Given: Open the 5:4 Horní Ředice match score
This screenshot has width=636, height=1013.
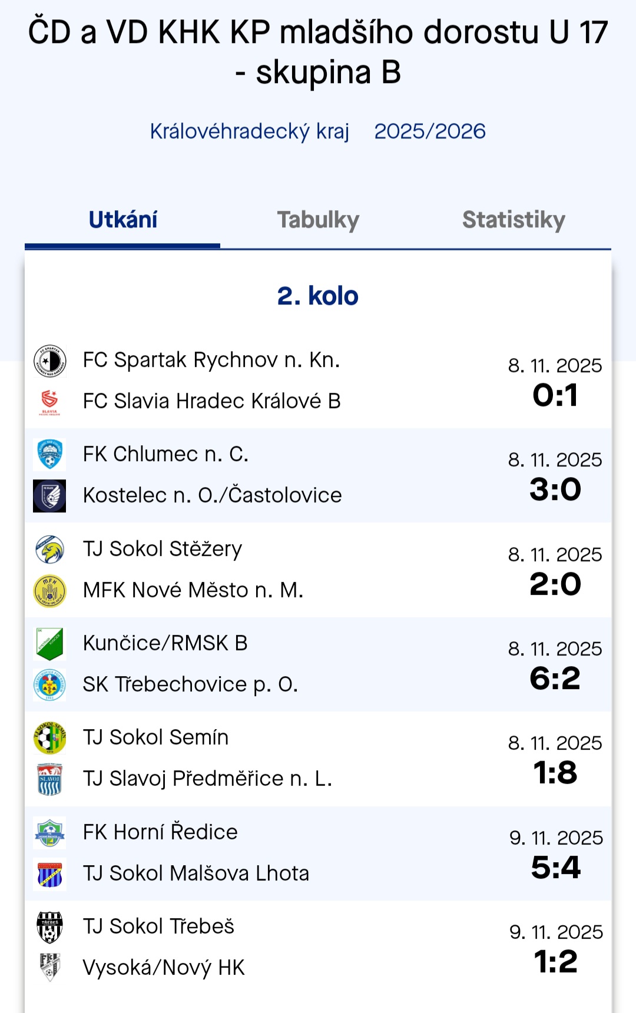Looking at the screenshot, I should (x=555, y=868).
